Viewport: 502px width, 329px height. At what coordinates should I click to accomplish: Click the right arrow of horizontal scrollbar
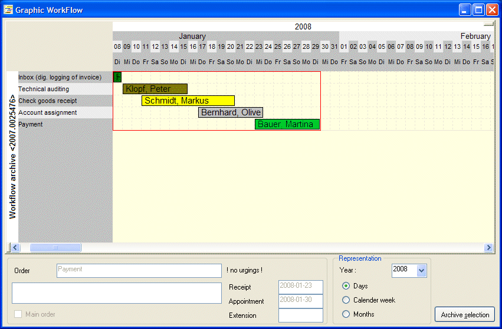[x=488, y=247]
